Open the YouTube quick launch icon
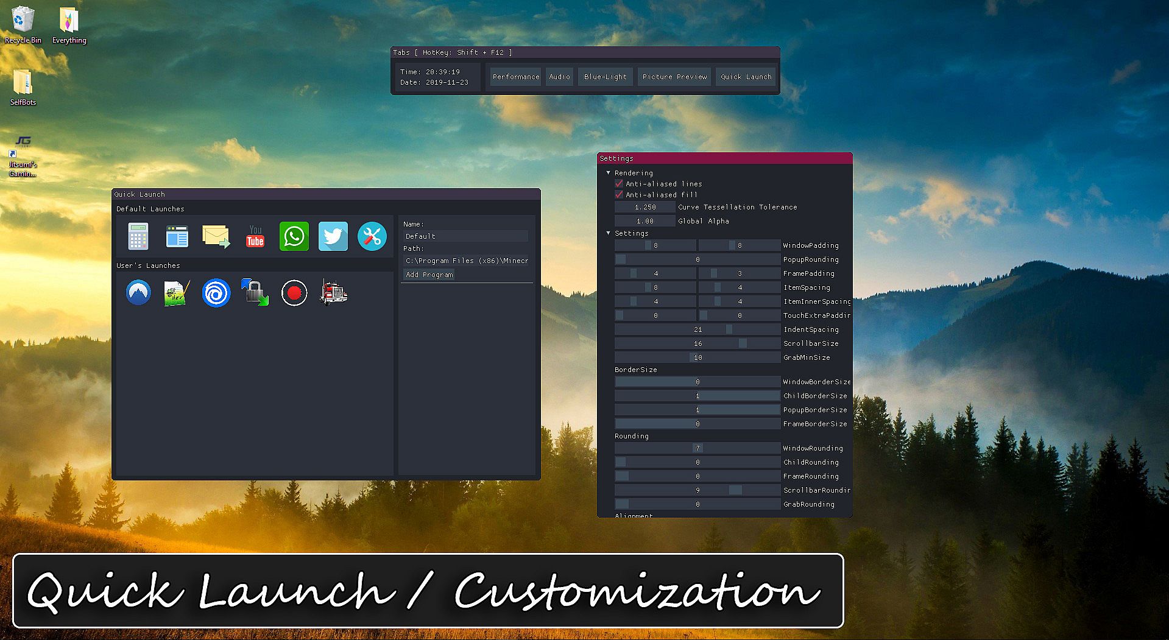The width and height of the screenshot is (1169, 640). tap(255, 236)
